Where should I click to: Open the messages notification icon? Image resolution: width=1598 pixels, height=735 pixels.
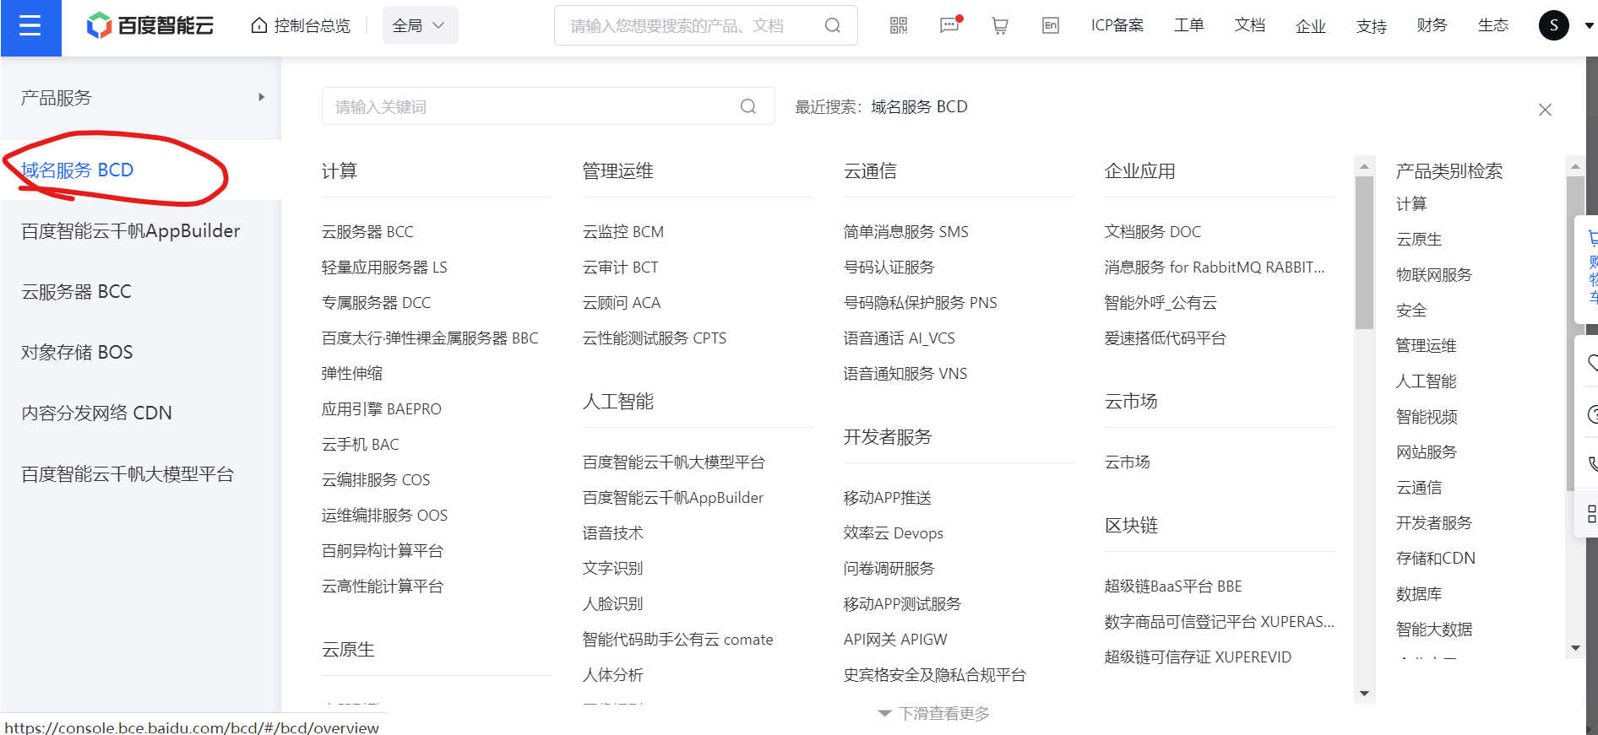(950, 25)
